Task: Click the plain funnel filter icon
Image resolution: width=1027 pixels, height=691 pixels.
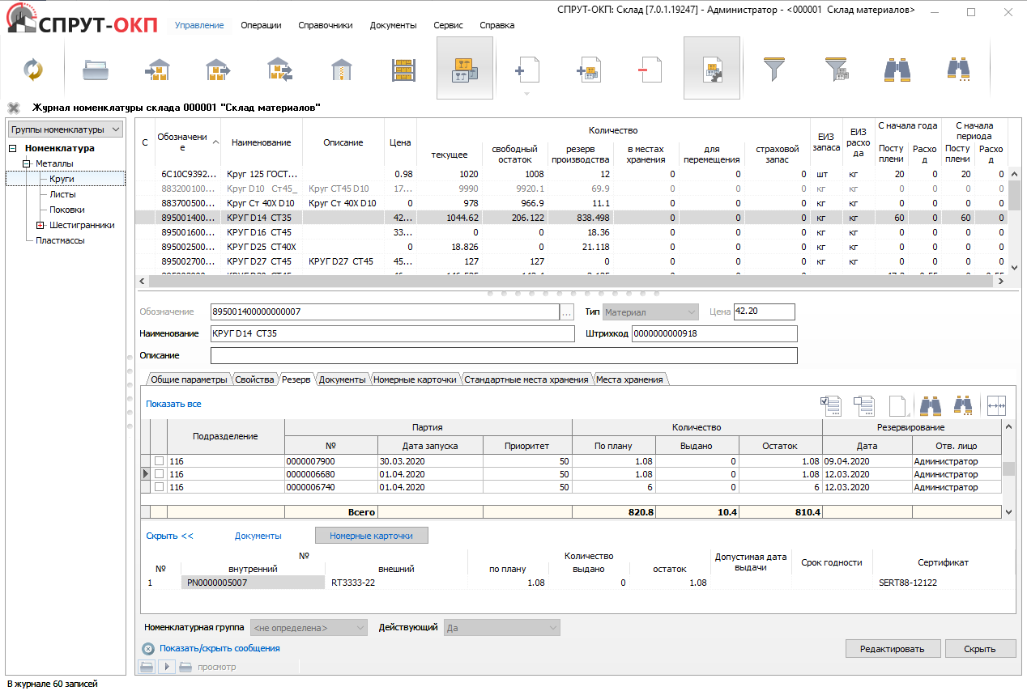Action: click(775, 70)
